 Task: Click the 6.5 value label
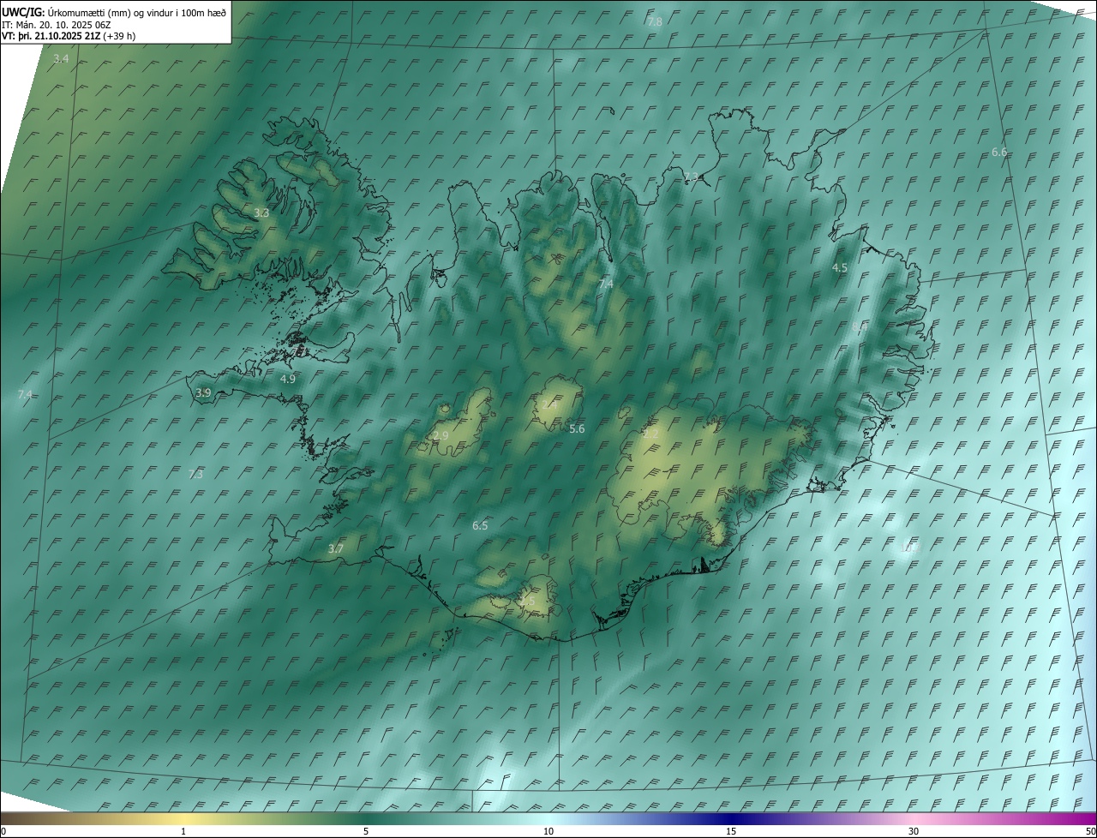[x=480, y=525]
